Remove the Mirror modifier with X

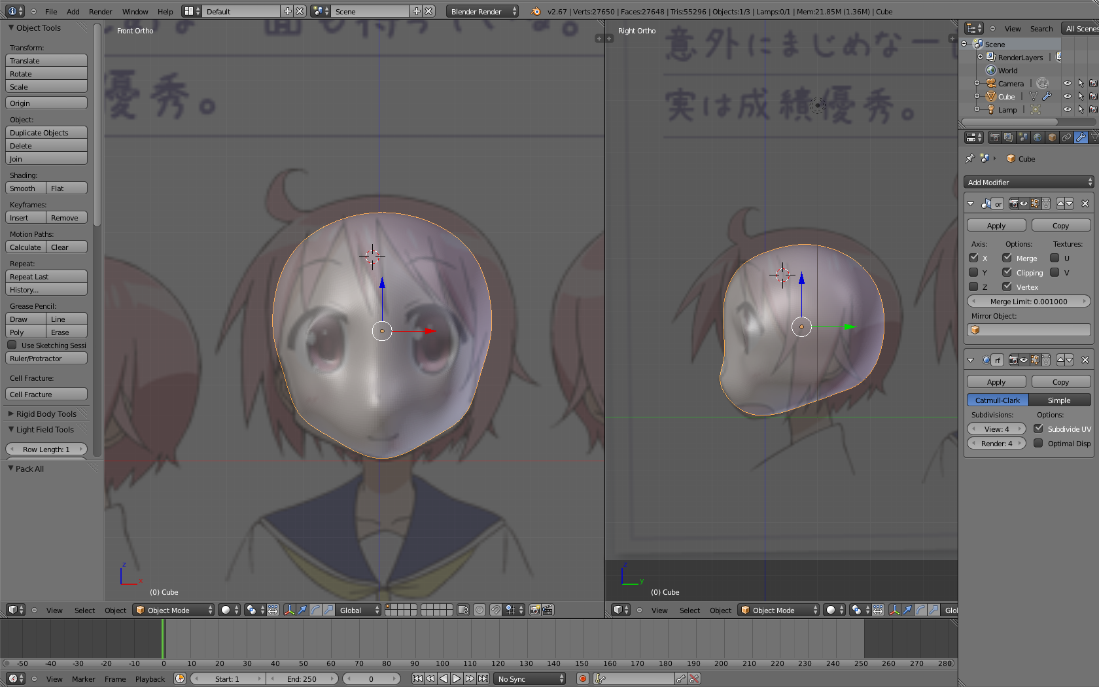(1085, 203)
